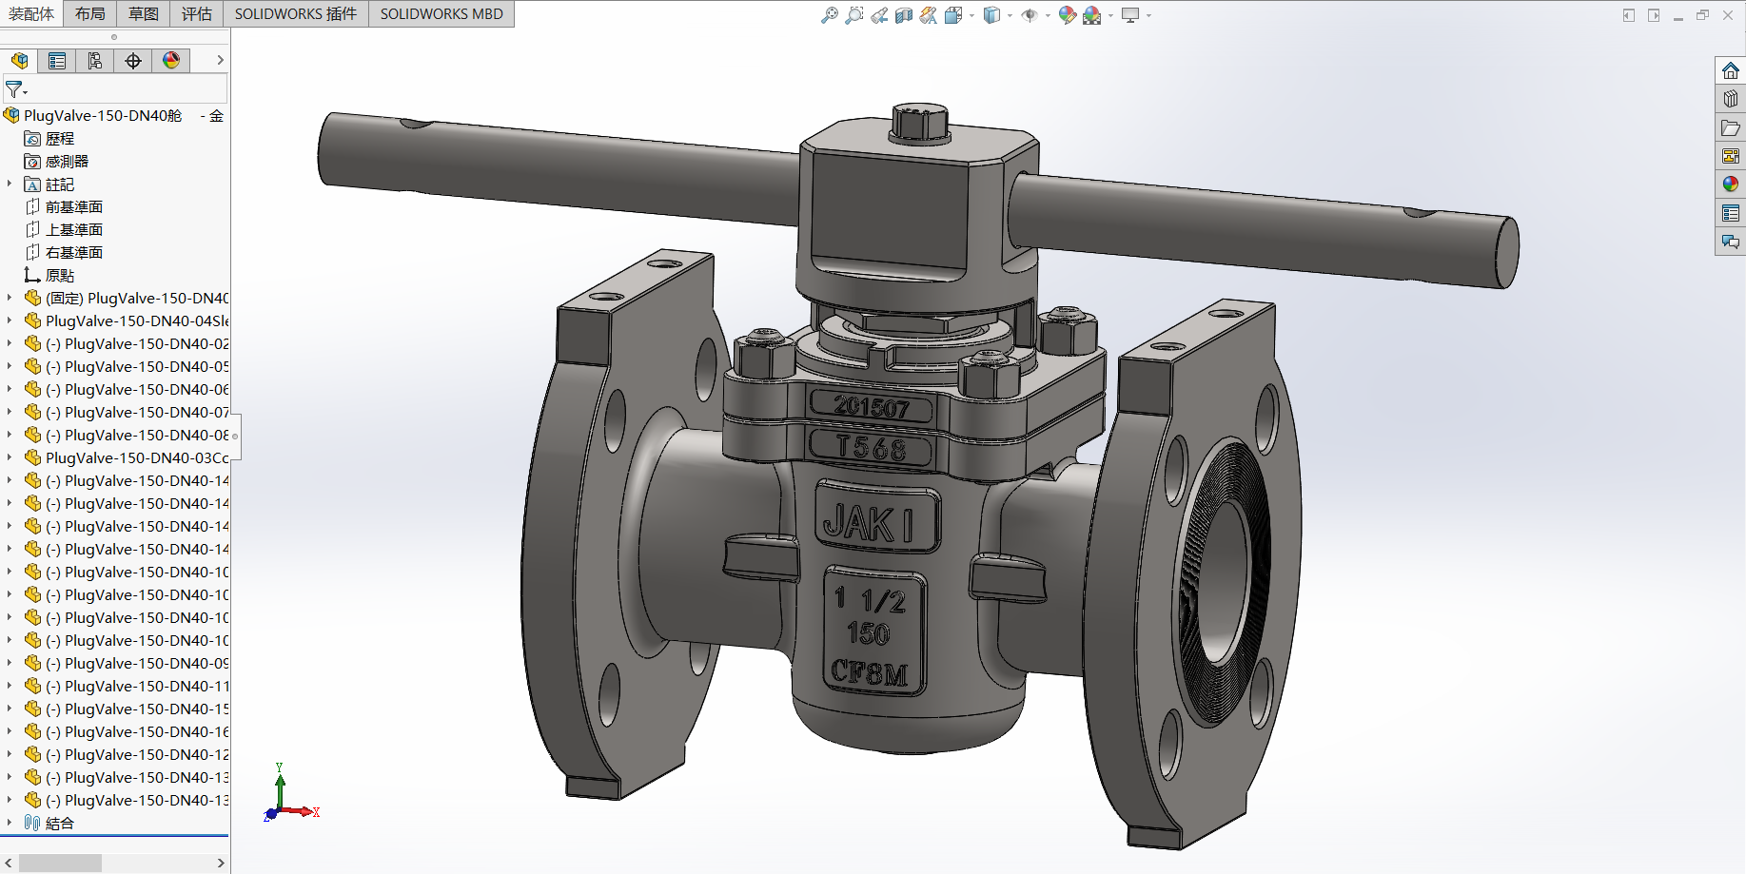Expand the (固定) PlugValve-150-DN40 component
The image size is (1746, 874).
[10, 298]
